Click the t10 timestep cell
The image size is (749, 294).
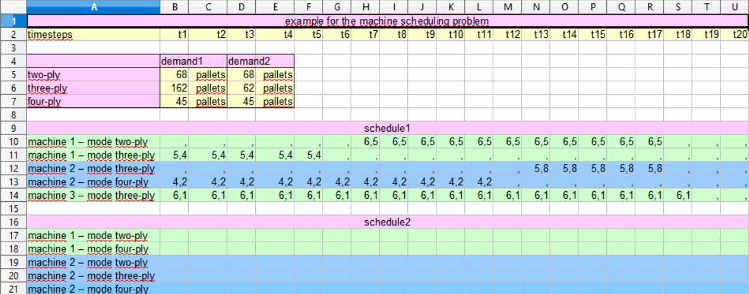coord(451,34)
